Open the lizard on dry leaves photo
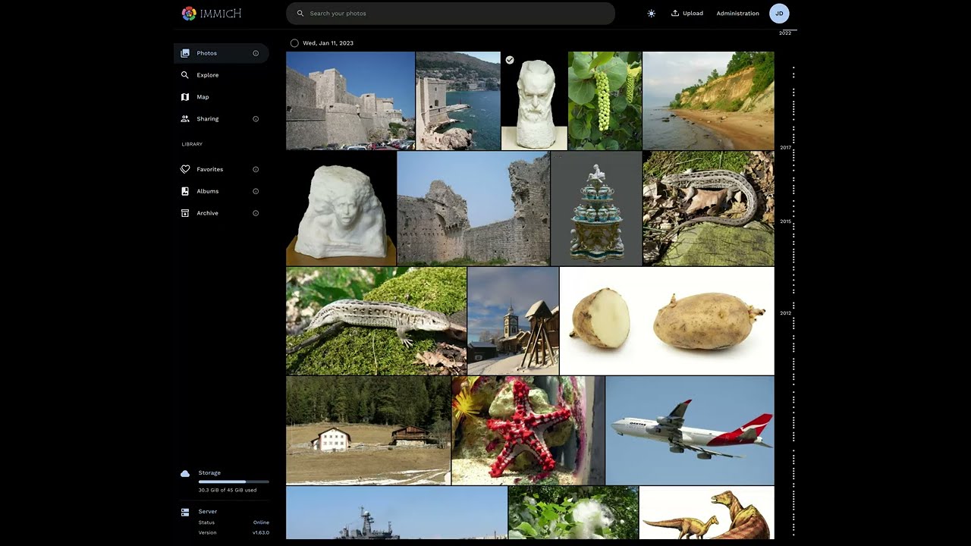The width and height of the screenshot is (971, 546). click(709, 209)
